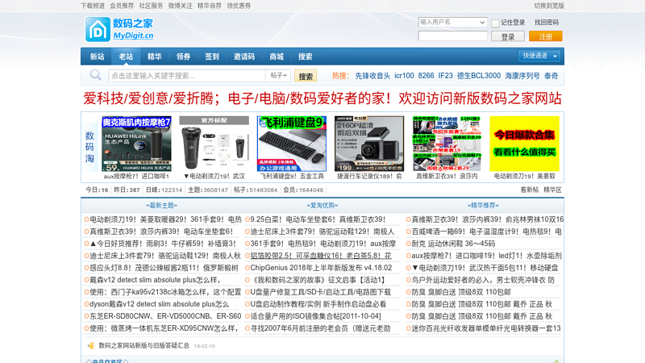This screenshot has height=363, width=645.
Task: Click hot search term IF23
Action: click(445, 76)
